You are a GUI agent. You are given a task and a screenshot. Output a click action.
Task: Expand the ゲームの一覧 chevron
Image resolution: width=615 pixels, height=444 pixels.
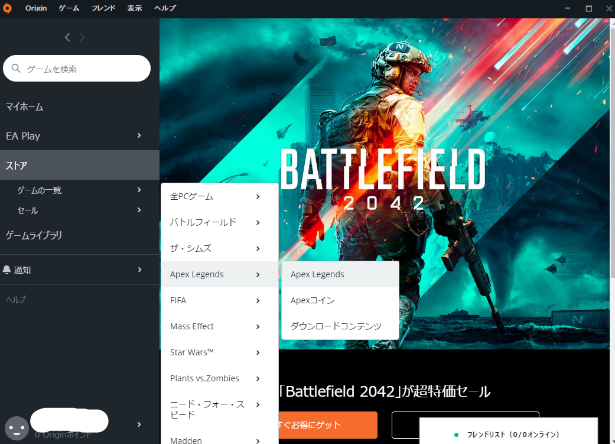[x=139, y=190]
